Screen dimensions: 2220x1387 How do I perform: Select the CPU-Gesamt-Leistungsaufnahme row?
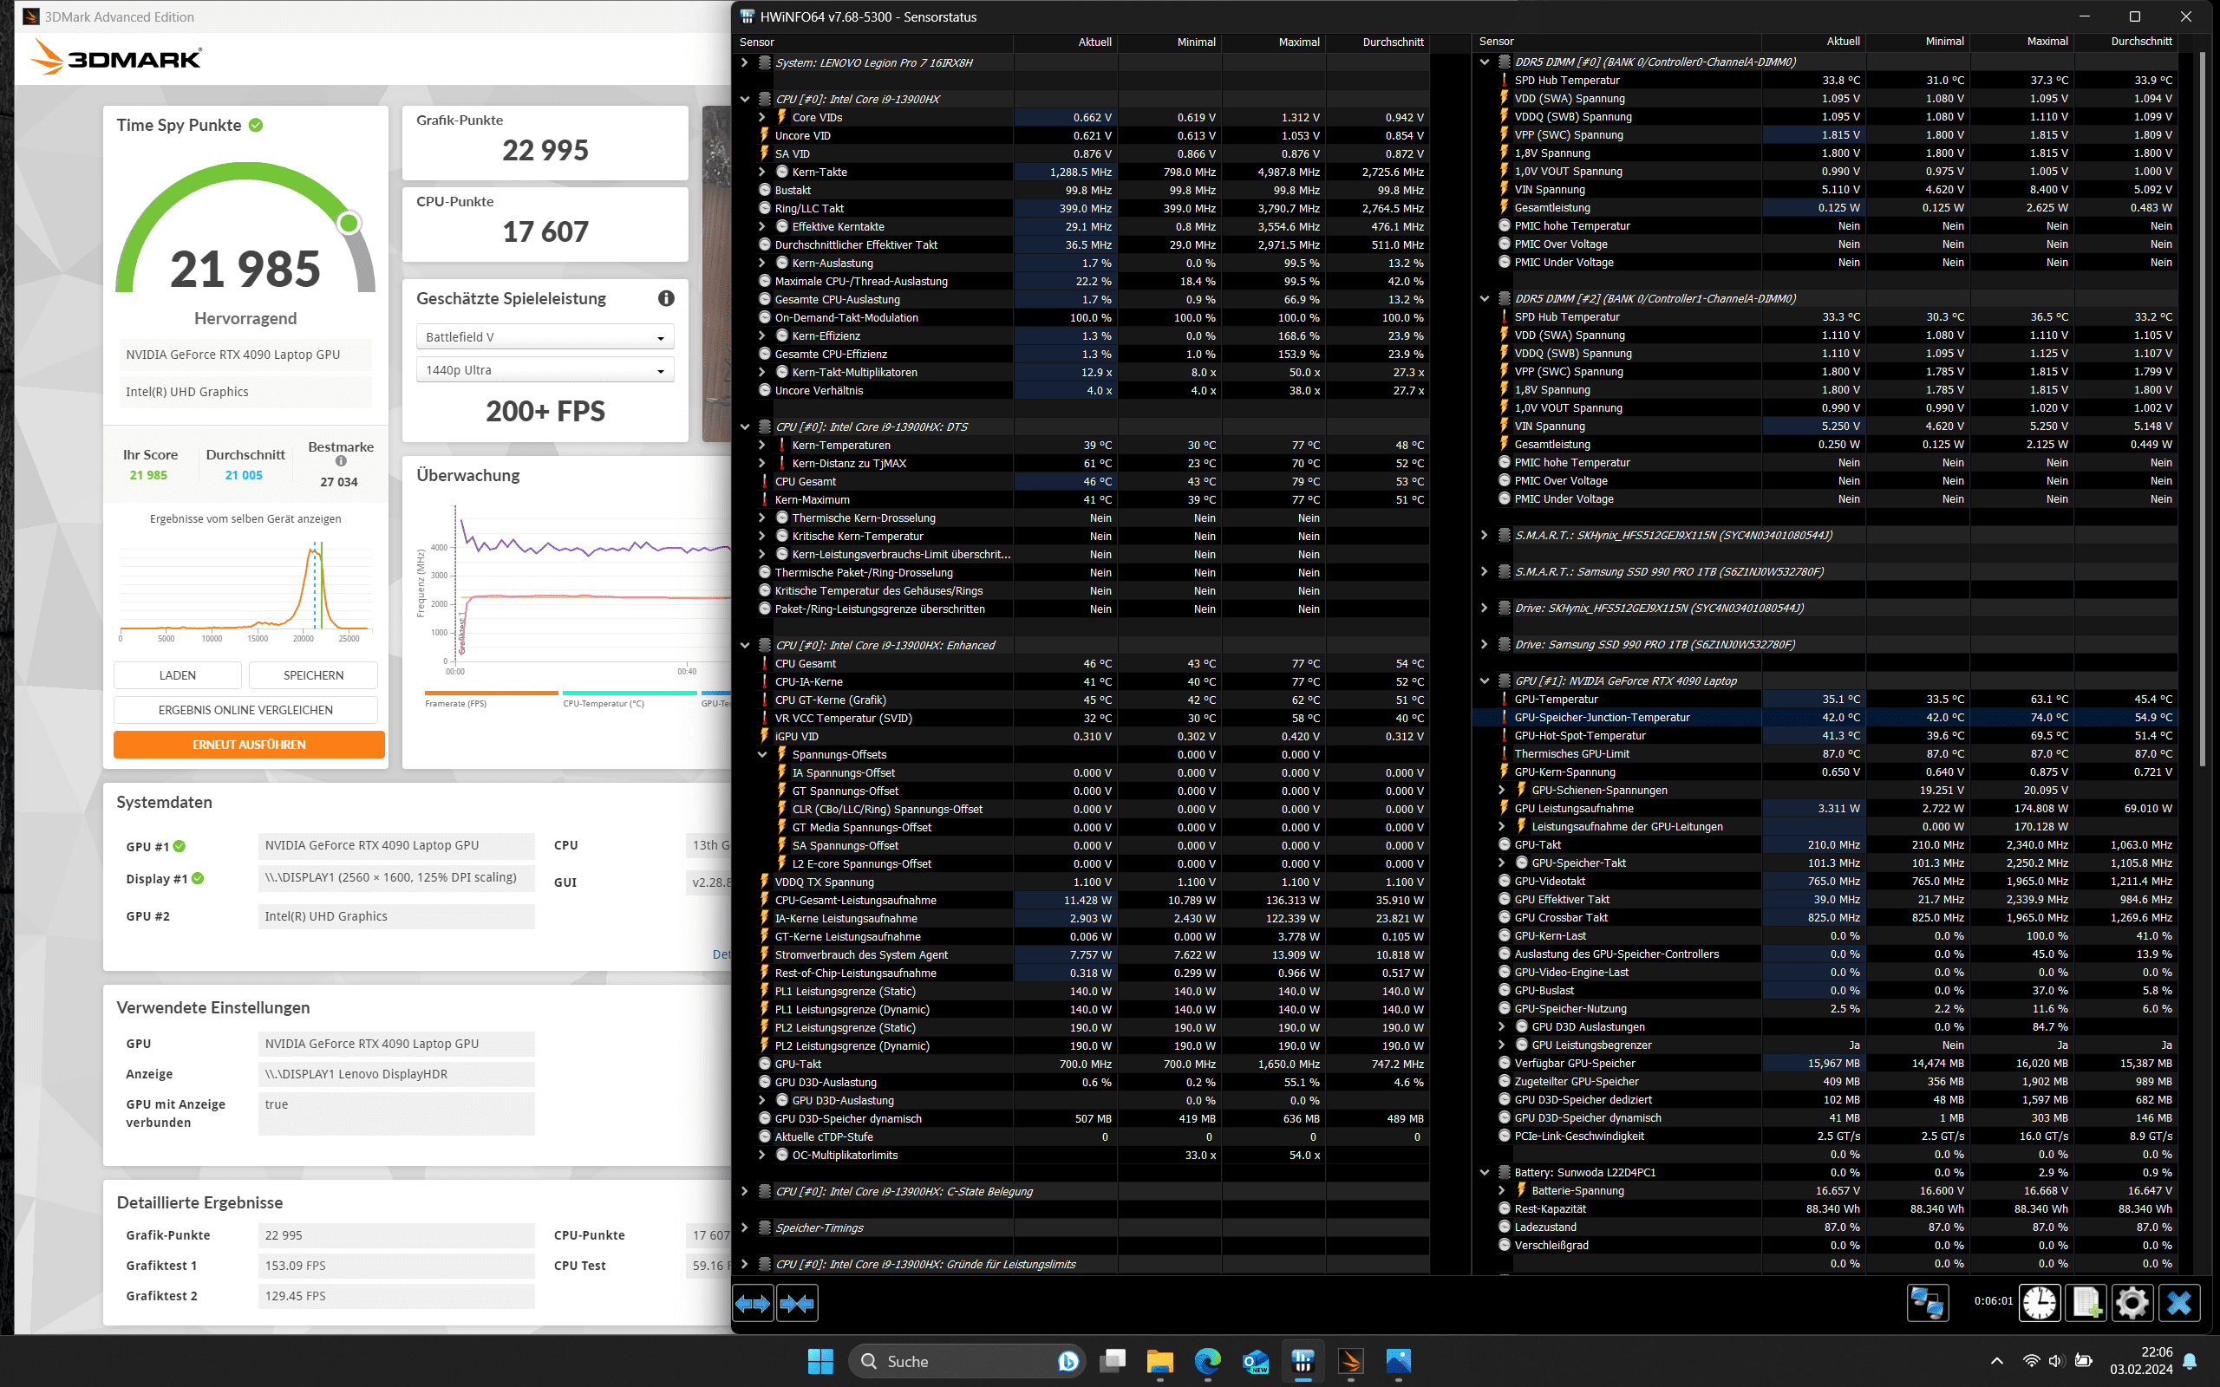pyautogui.click(x=1082, y=900)
